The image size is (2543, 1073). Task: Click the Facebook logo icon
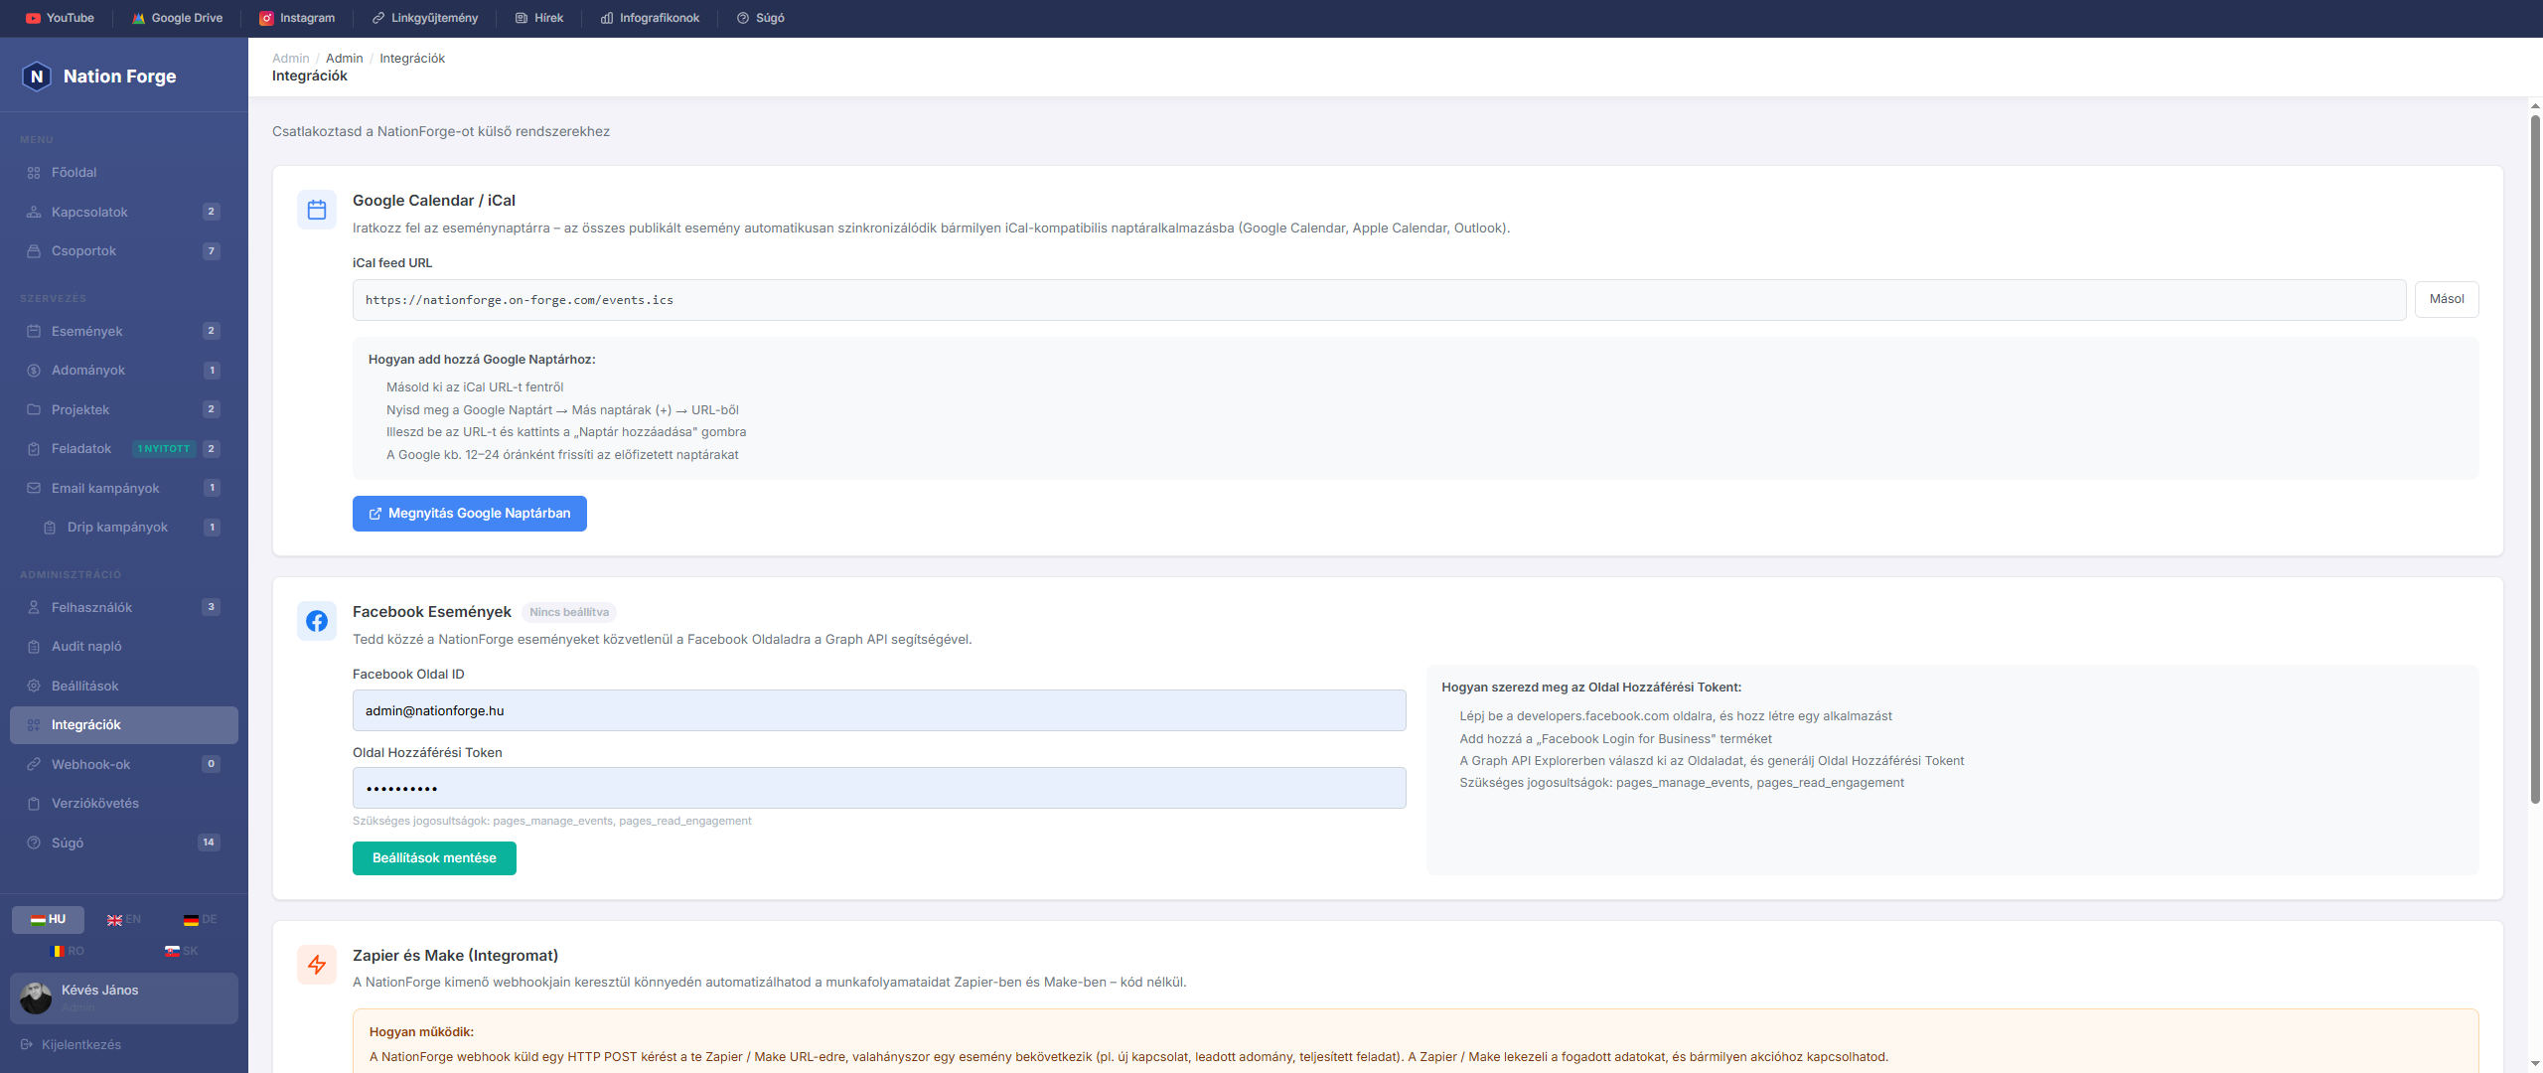pos(317,621)
